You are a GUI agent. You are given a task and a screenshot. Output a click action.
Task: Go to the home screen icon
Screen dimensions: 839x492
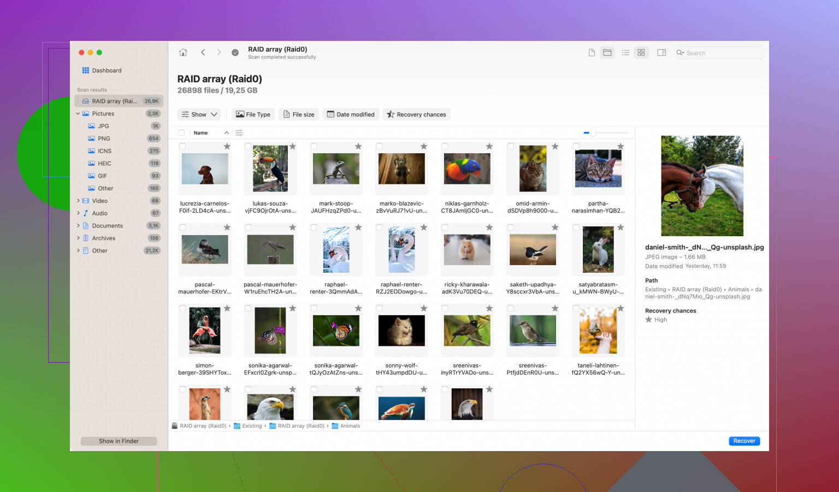[183, 52]
